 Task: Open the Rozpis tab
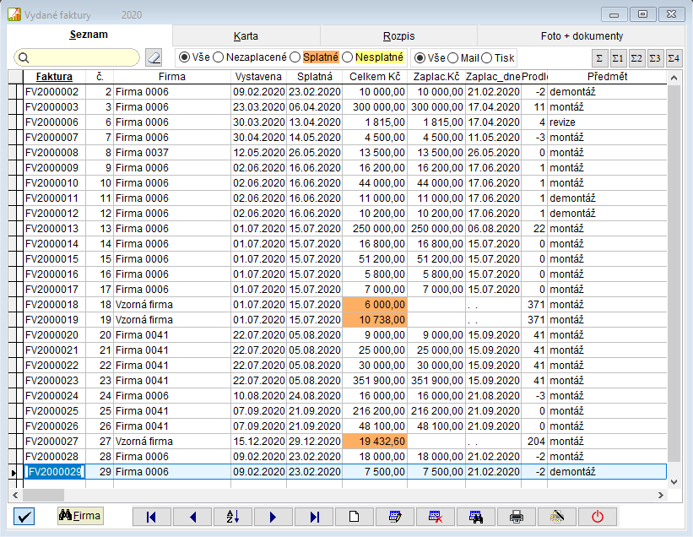coord(398,35)
